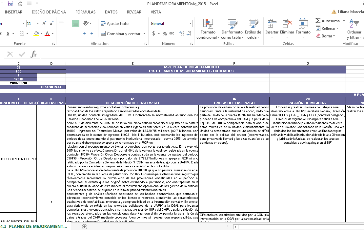The image size is (364, 230).
Task: Toggle the highlighted bottom alignment
Action: [x=76, y=24]
